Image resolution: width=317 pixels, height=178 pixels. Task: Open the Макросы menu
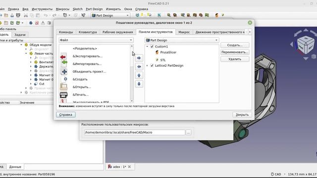tap(62, 9)
